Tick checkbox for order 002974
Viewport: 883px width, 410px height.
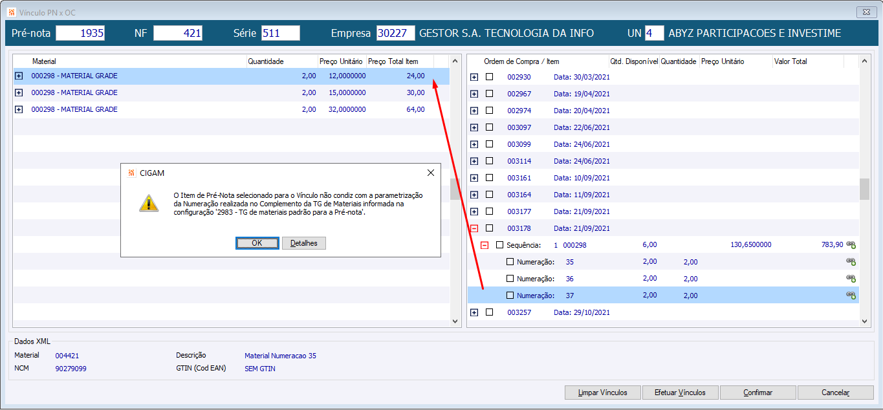point(490,110)
